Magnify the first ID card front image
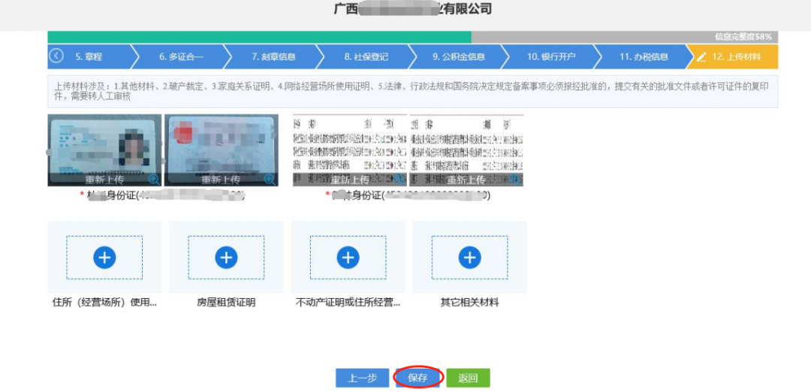 coord(154,179)
